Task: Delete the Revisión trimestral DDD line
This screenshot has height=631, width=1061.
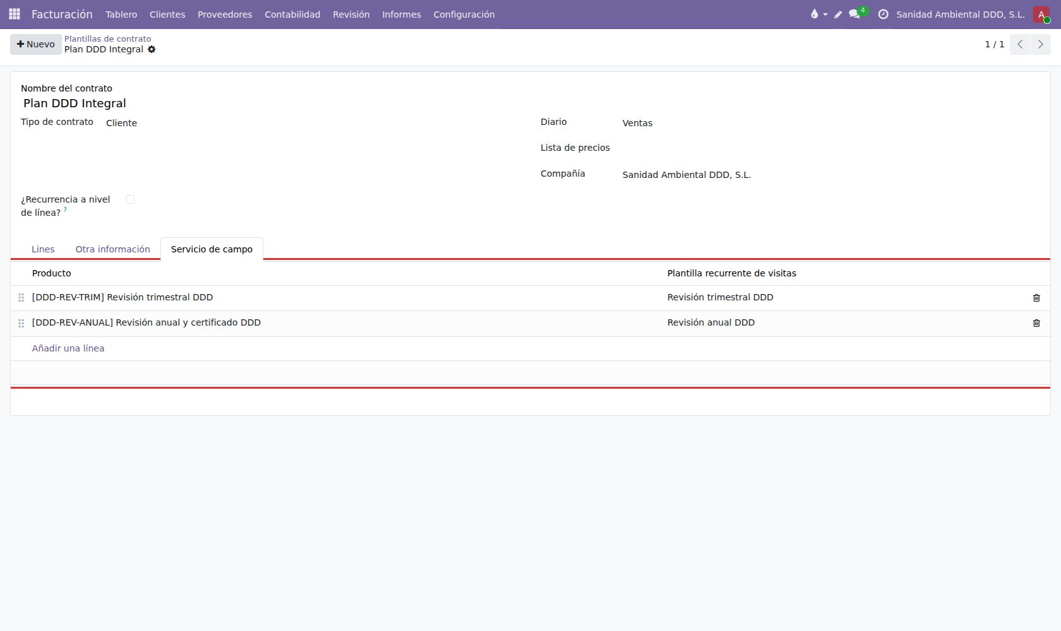Action: 1036,298
